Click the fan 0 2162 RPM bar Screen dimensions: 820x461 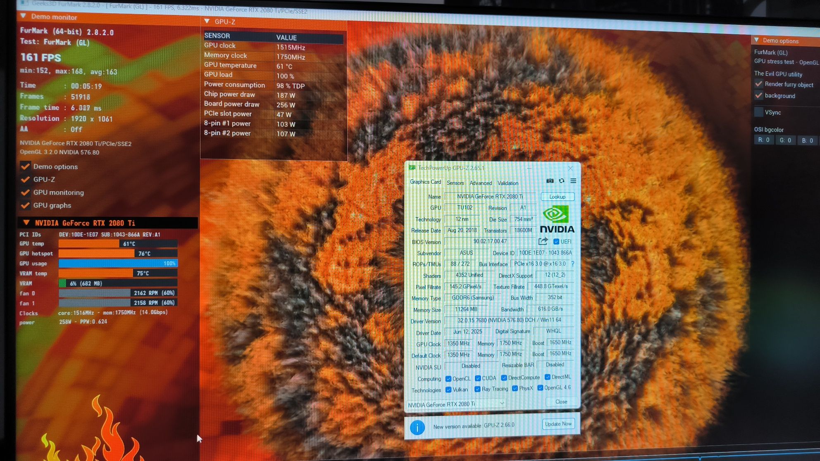click(118, 293)
